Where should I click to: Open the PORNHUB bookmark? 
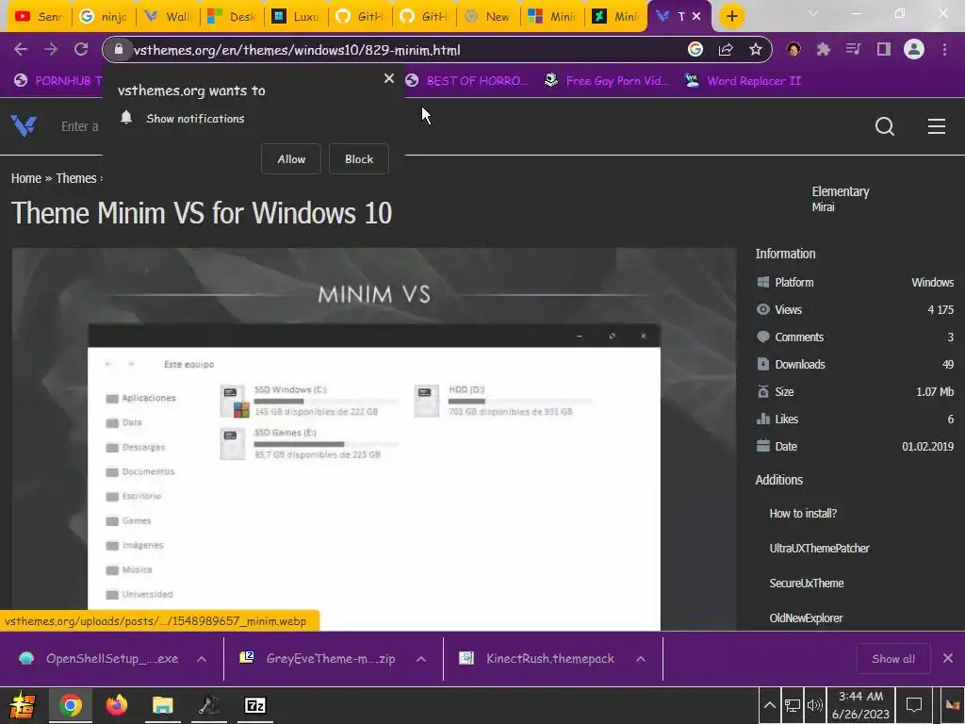coord(57,81)
